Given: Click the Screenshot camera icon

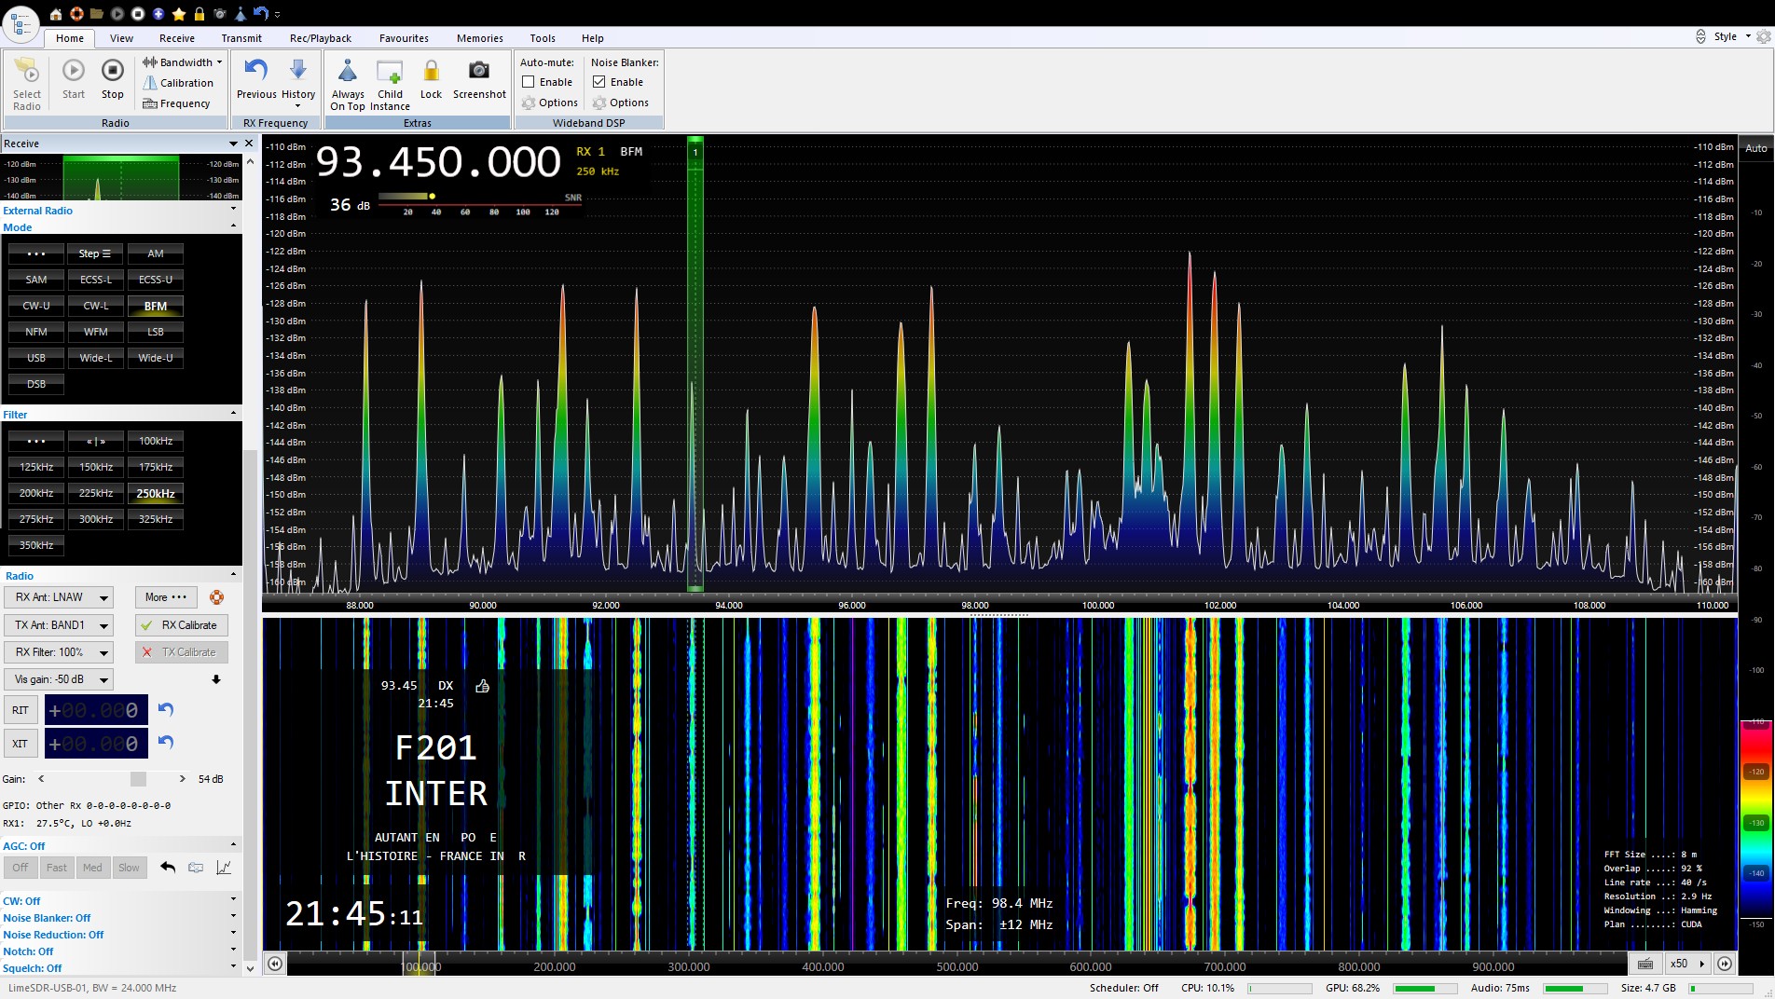Looking at the screenshot, I should click(x=479, y=72).
